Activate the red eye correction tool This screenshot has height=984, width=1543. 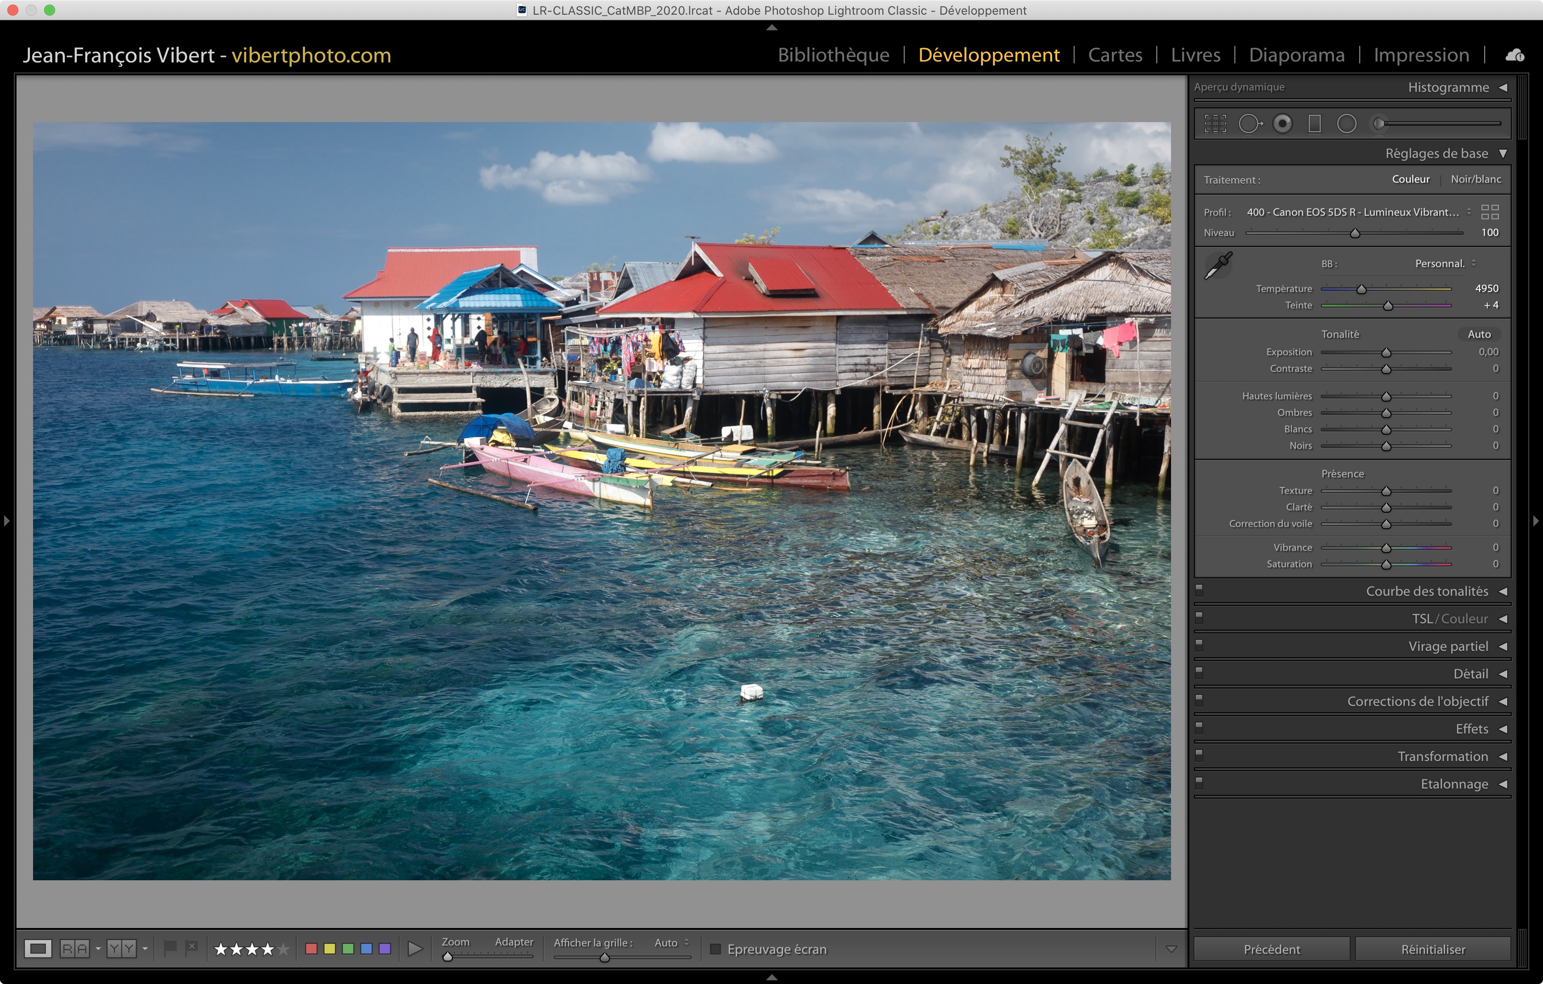click(x=1282, y=123)
